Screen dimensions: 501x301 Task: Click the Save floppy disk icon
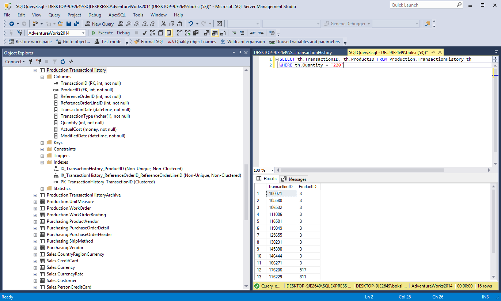pyautogui.click(x=69, y=24)
